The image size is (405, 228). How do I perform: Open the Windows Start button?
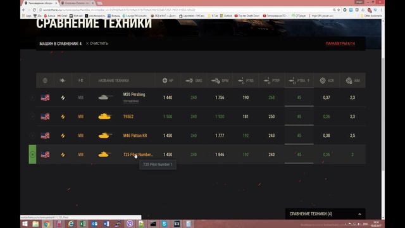25,224
